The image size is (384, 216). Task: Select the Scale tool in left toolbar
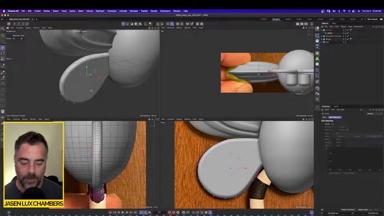point(2,59)
